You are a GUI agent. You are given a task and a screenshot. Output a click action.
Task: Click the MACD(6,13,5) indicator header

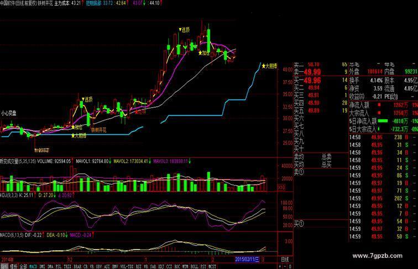click(12, 235)
